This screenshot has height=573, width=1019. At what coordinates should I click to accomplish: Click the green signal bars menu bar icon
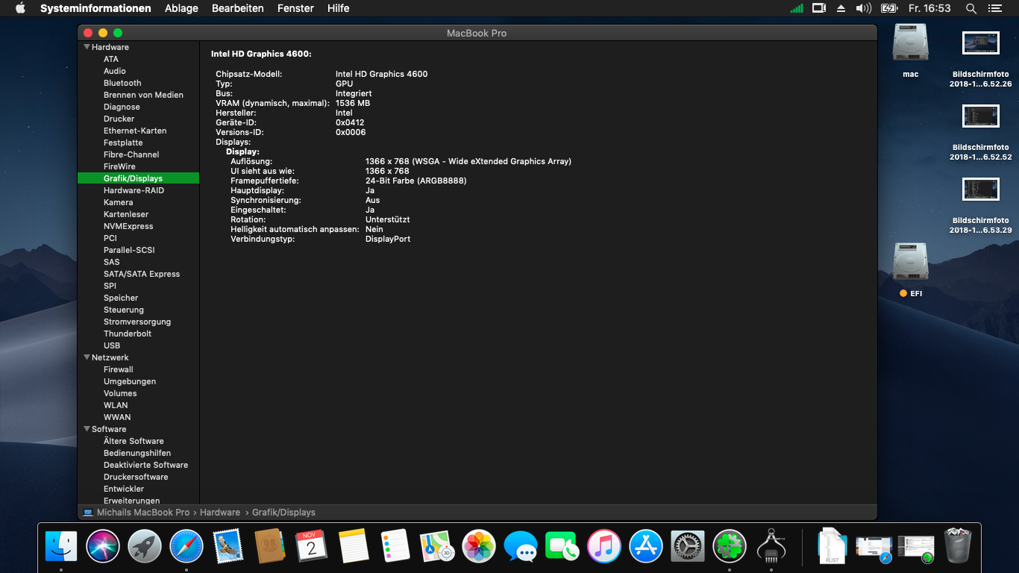[x=797, y=8]
